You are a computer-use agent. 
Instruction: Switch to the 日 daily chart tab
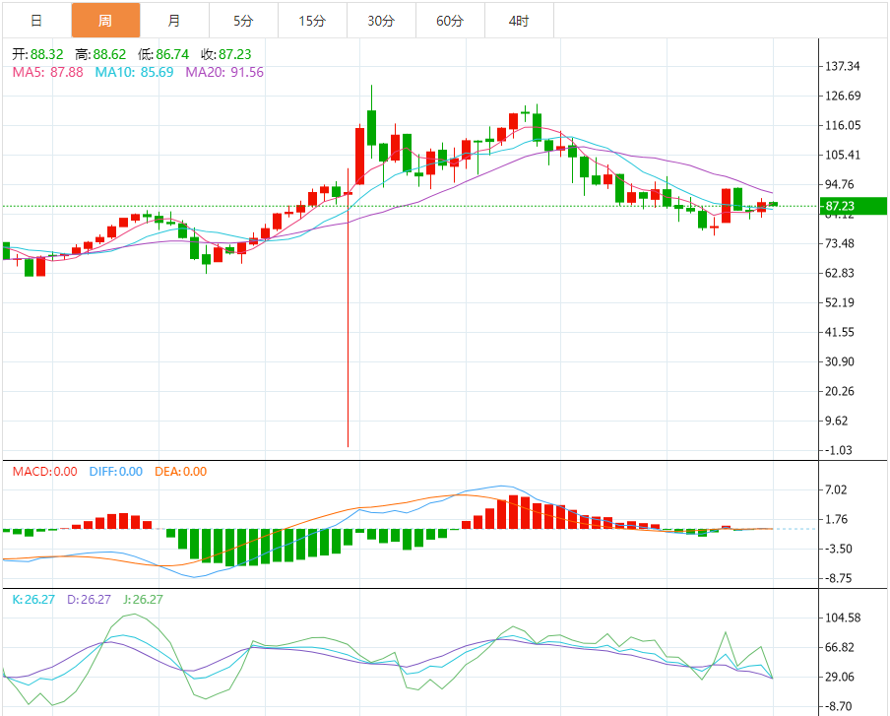(36, 20)
